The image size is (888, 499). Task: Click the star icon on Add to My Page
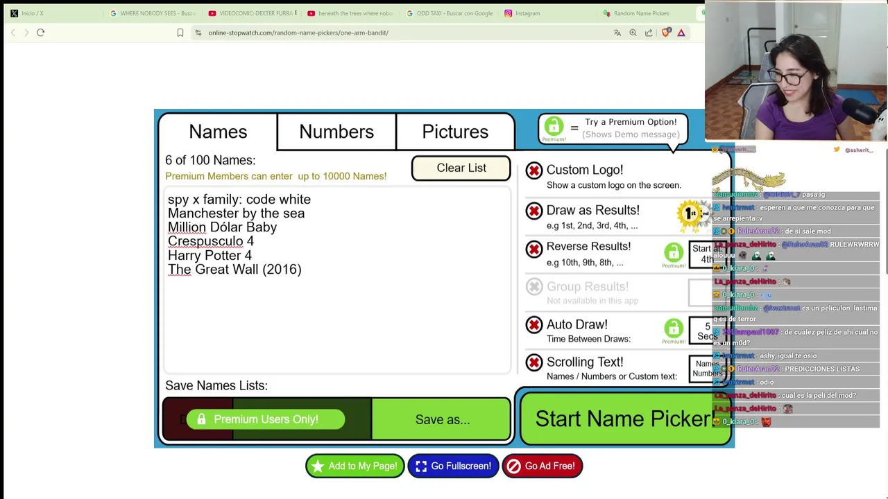pyautogui.click(x=318, y=466)
